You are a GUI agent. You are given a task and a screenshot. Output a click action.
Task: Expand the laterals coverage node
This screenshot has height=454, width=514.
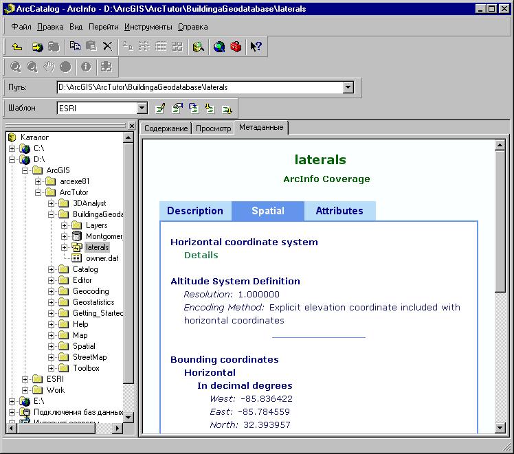tap(65, 247)
